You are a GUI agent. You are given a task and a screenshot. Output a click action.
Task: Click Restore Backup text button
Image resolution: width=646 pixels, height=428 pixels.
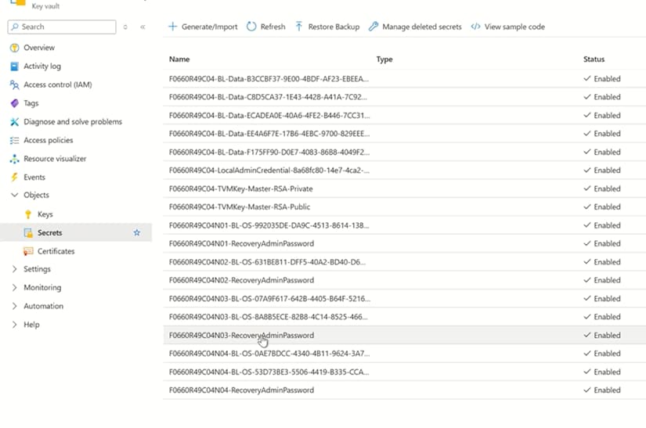coord(334,27)
